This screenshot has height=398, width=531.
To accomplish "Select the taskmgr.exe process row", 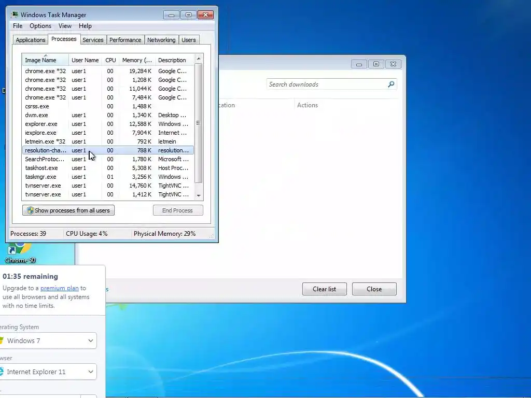I will pyautogui.click(x=108, y=177).
